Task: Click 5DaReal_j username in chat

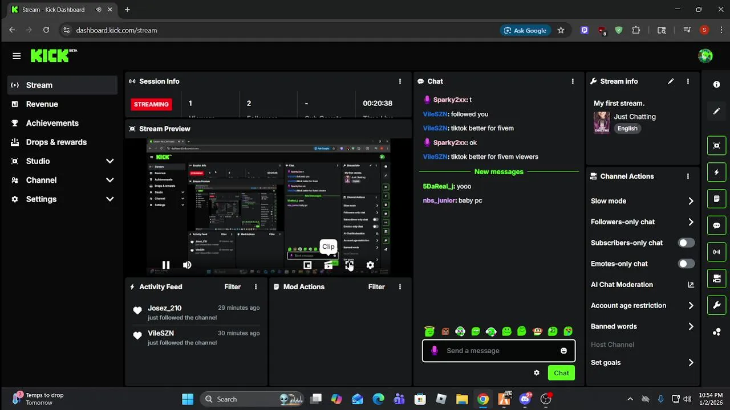Action: pyautogui.click(x=439, y=186)
